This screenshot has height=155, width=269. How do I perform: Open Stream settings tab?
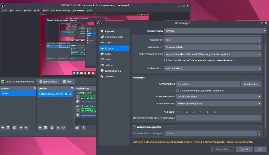click(x=114, y=43)
